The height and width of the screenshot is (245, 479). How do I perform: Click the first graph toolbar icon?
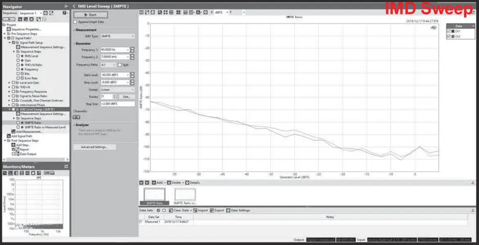click(141, 13)
